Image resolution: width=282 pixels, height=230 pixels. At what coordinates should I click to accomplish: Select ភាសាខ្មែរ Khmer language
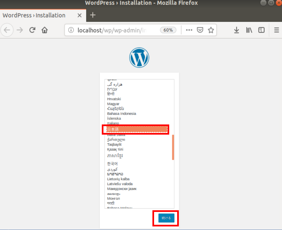115,156
